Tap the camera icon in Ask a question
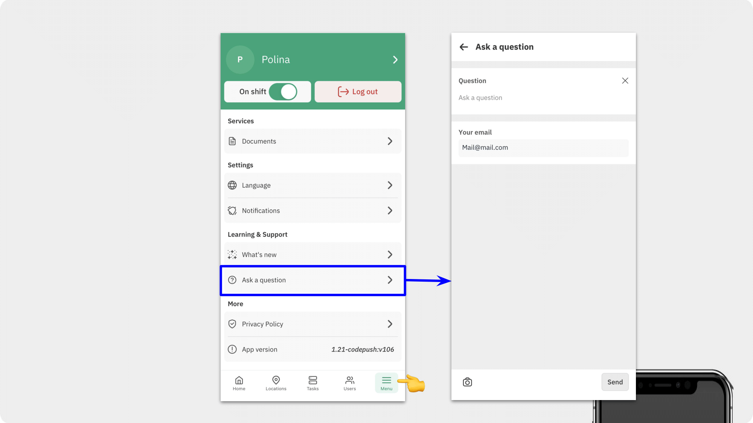This screenshot has height=423, width=753. pyautogui.click(x=468, y=382)
